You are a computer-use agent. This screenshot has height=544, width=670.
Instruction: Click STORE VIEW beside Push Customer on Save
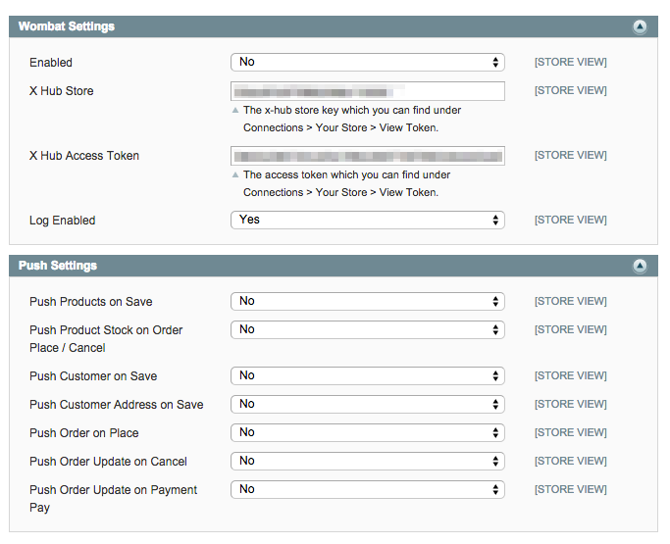(571, 375)
